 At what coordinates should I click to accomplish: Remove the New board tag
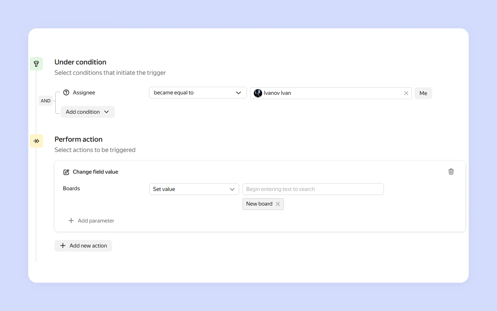pyautogui.click(x=278, y=204)
